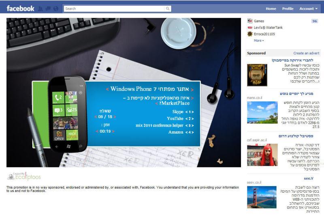Image resolution: width=324 pixels, height=217 pixels.
Task: Click the Levi's WaterTank icon
Action: click(250, 28)
